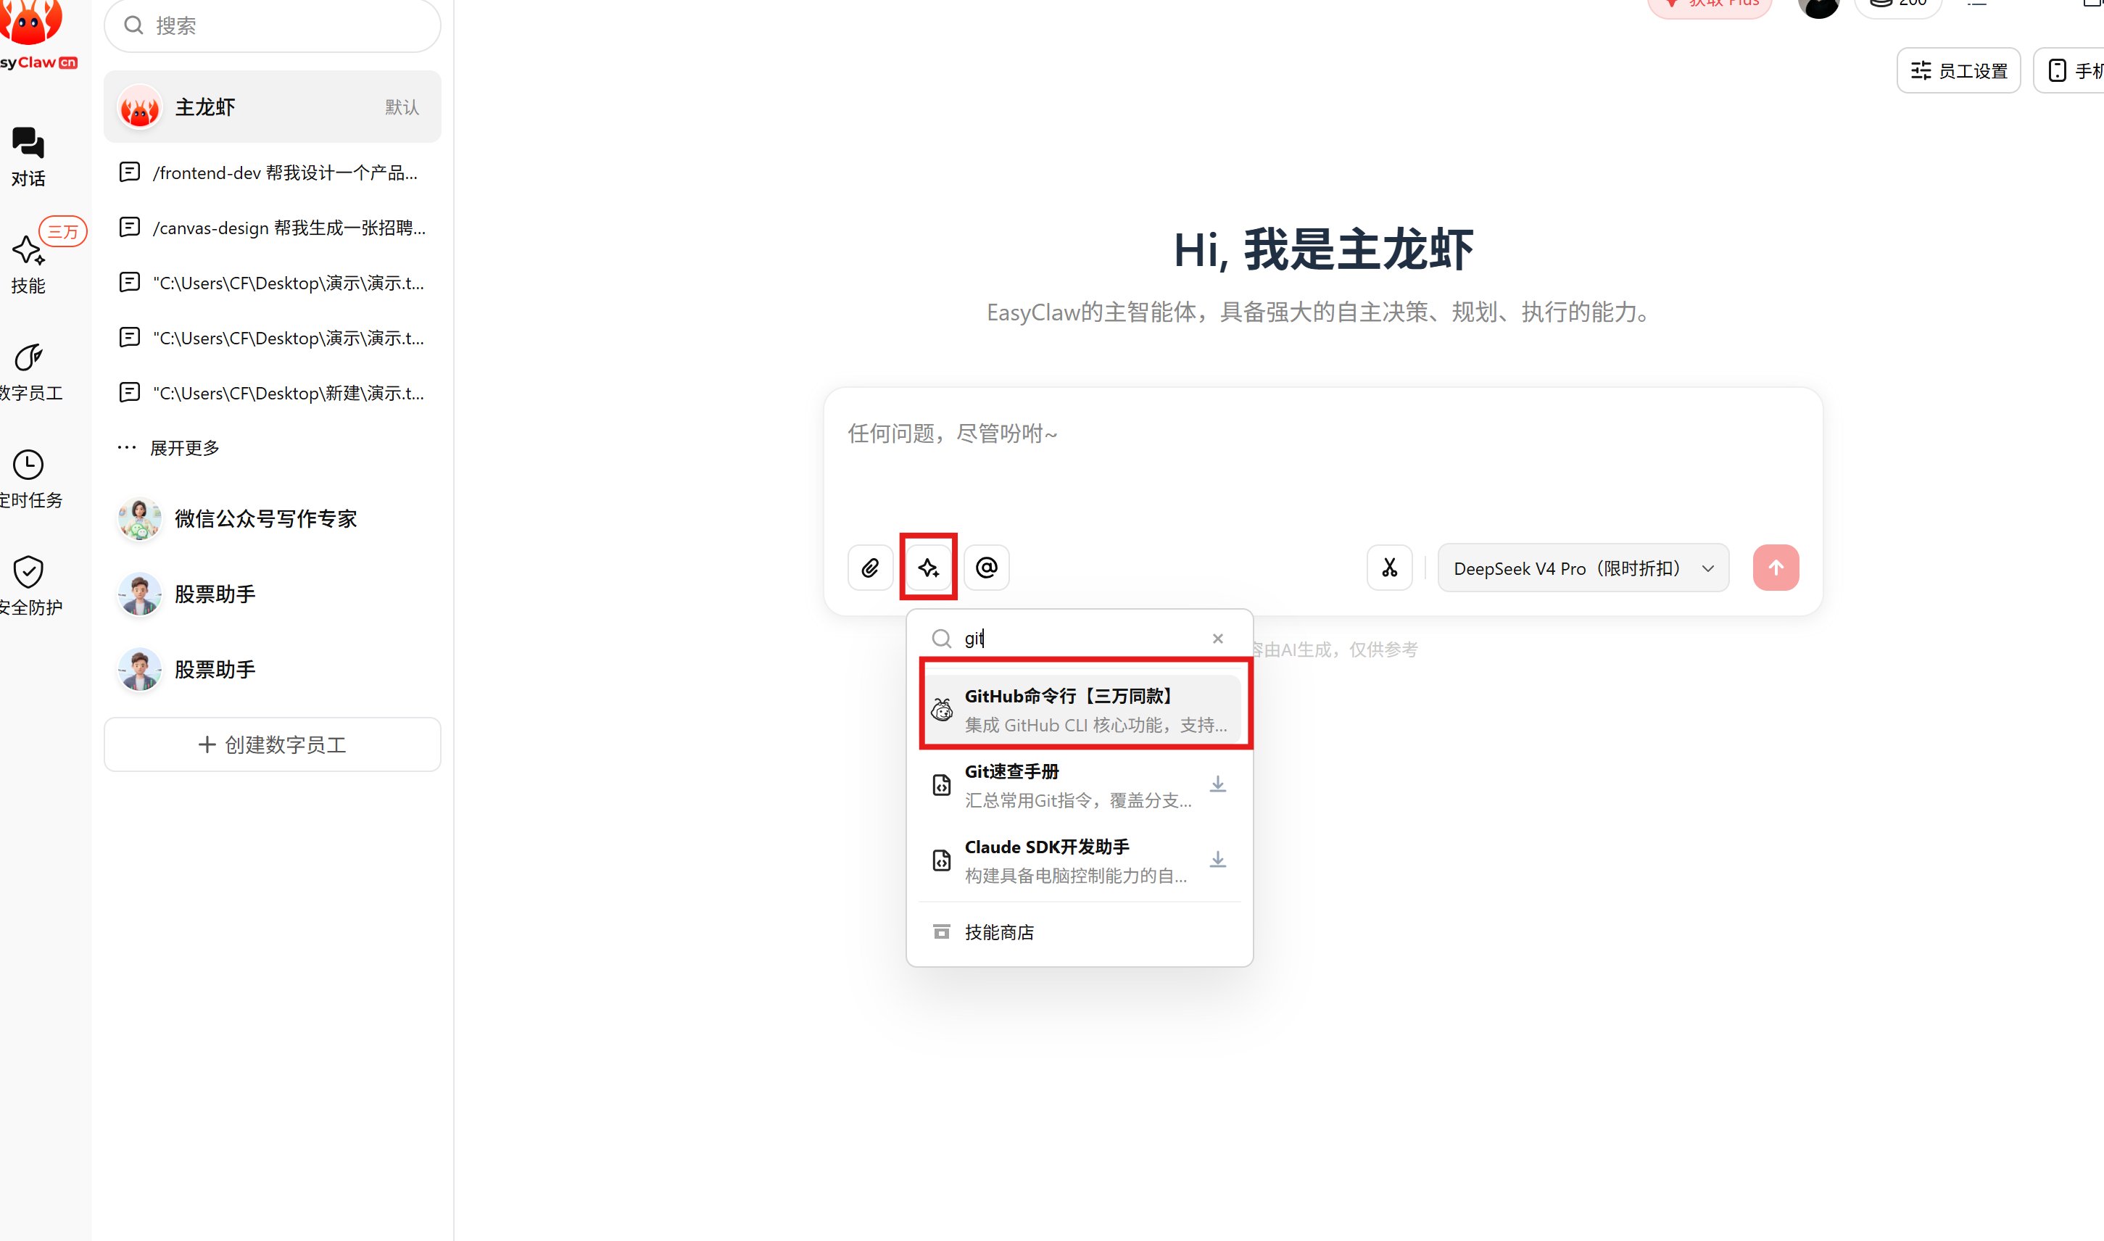2104x1241 pixels.
Task: Click the GitHub命令行 skill icon
Action: [x=942, y=709]
